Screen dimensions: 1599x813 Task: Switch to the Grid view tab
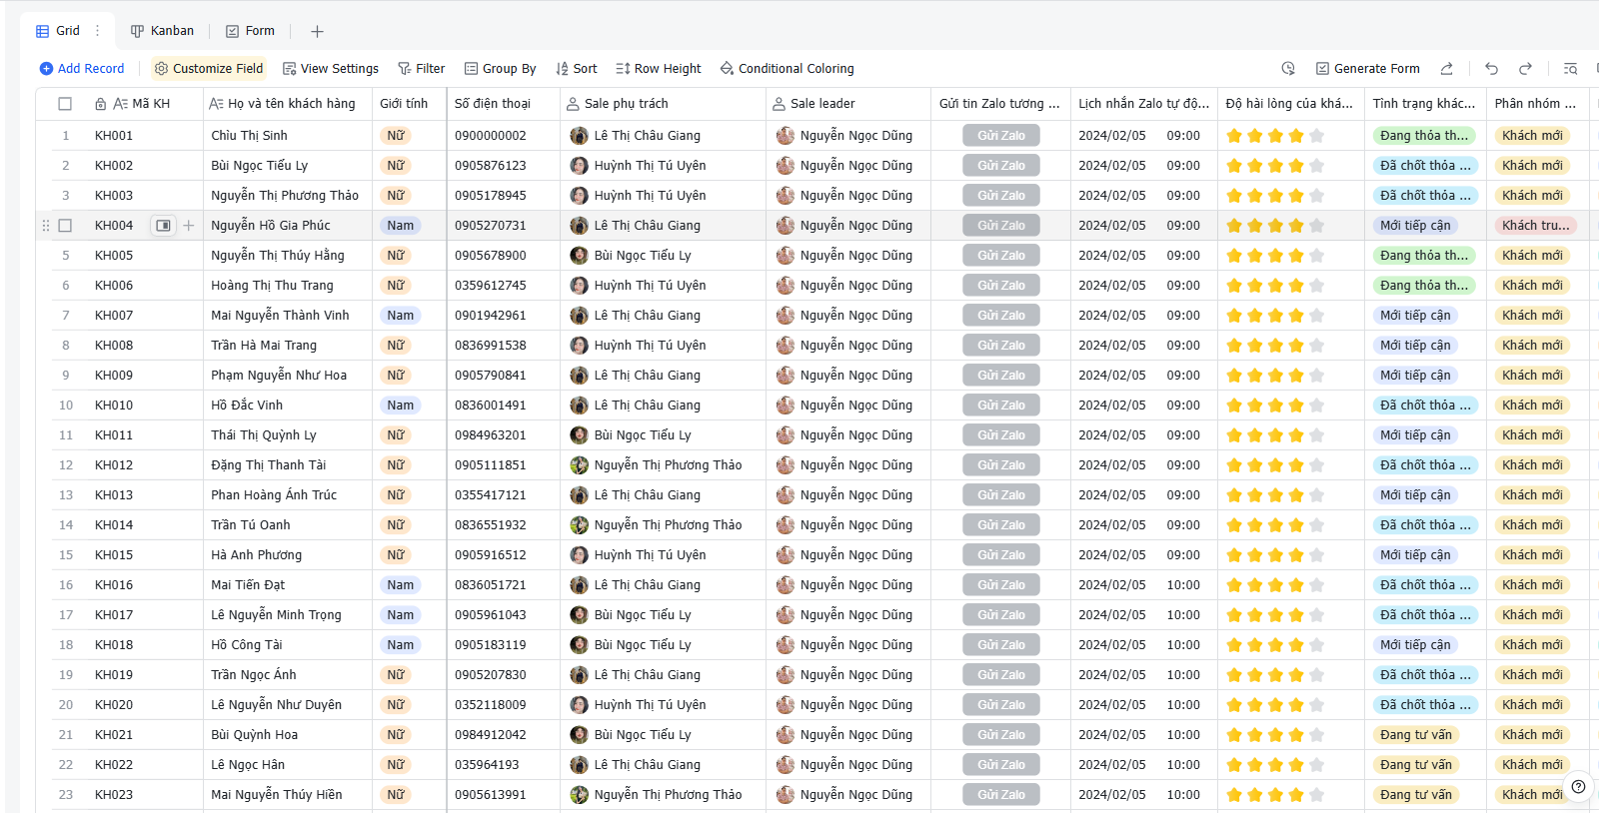coord(58,31)
